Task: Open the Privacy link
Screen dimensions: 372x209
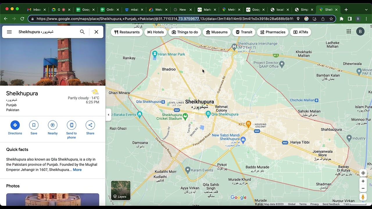Action: coord(314,204)
